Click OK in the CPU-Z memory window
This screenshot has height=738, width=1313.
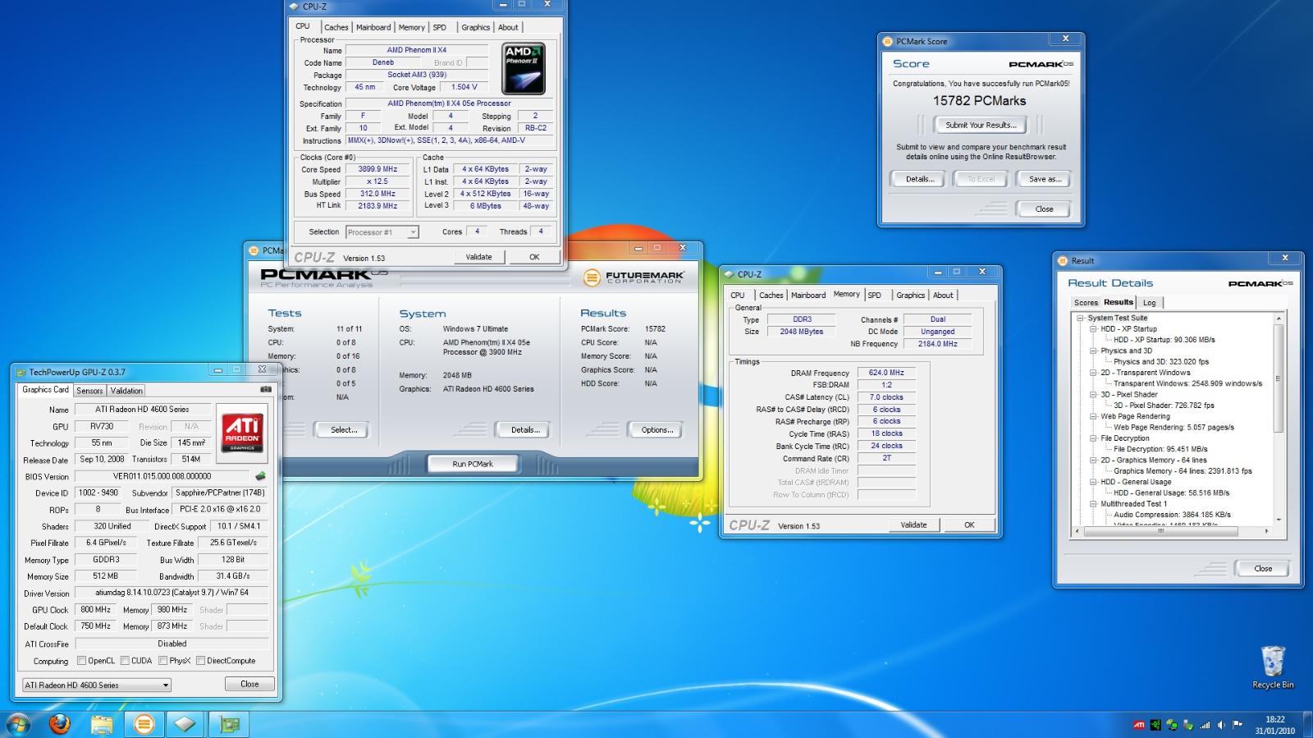pyautogui.click(x=969, y=525)
